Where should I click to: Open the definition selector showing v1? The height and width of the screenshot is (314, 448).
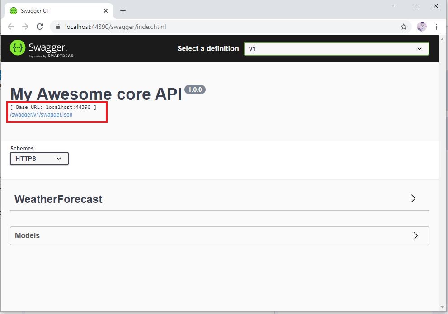[x=336, y=48]
